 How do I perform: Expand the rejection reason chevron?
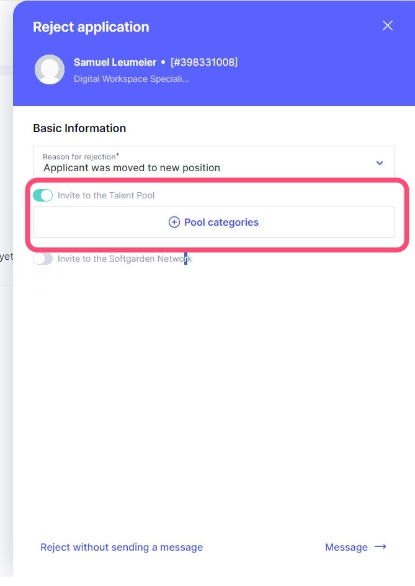[380, 163]
